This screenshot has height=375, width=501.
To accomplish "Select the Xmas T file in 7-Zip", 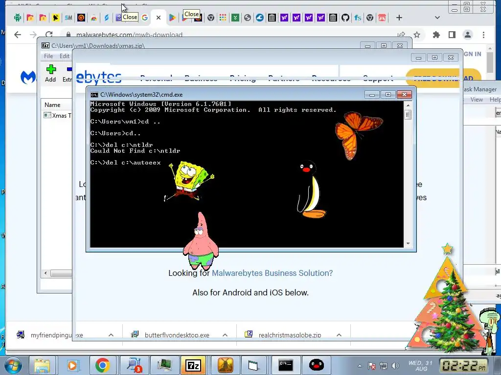I will click(58, 115).
